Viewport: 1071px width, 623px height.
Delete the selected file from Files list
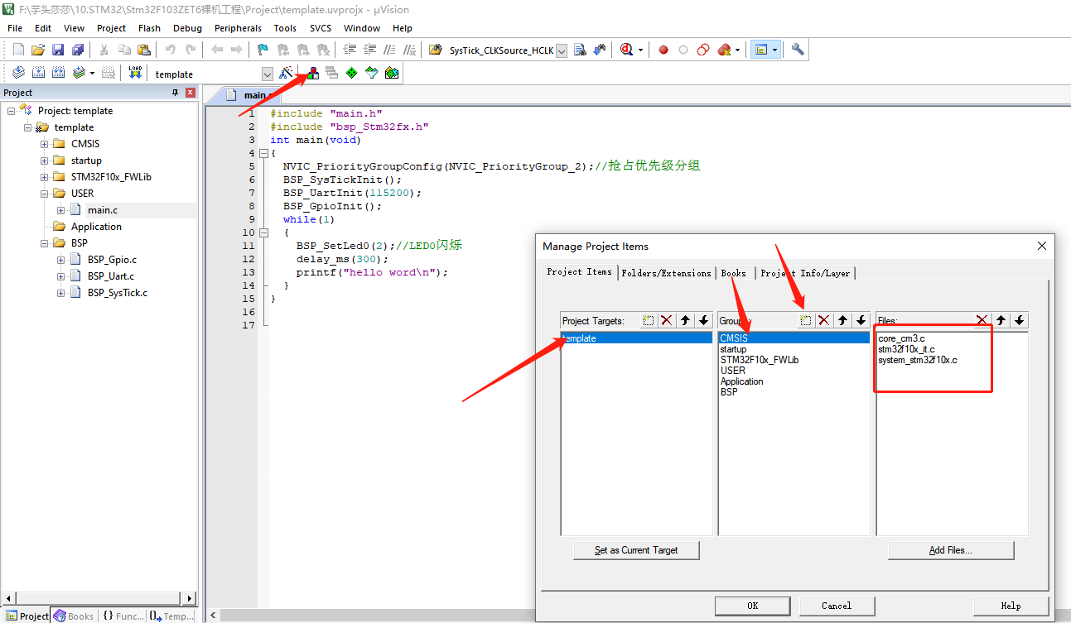982,320
